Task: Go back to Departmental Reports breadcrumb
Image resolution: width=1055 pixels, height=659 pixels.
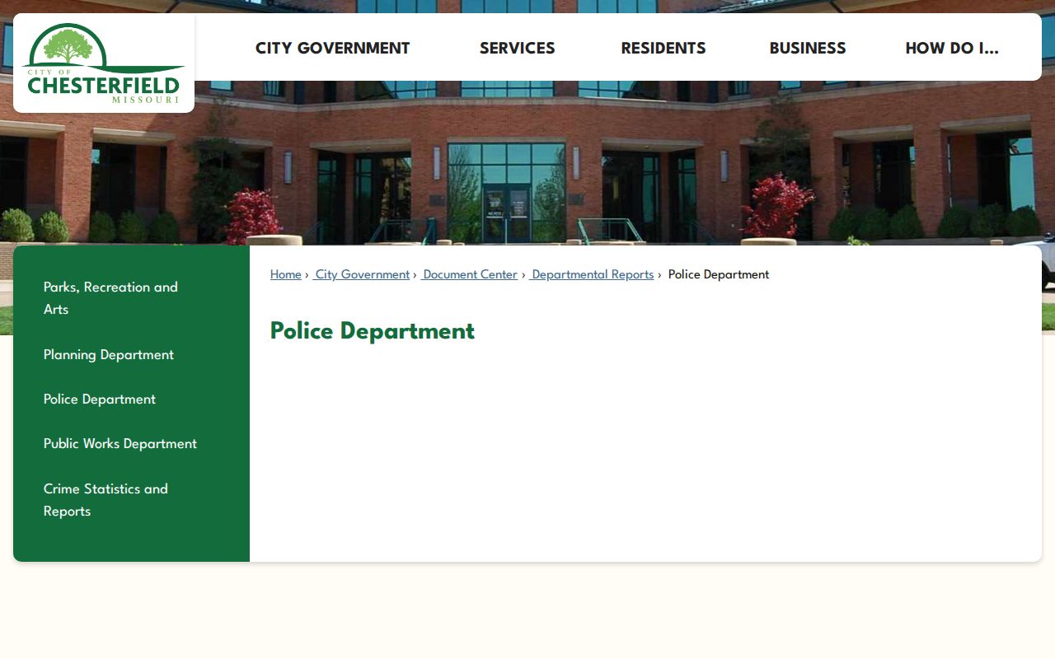Action: (x=591, y=274)
